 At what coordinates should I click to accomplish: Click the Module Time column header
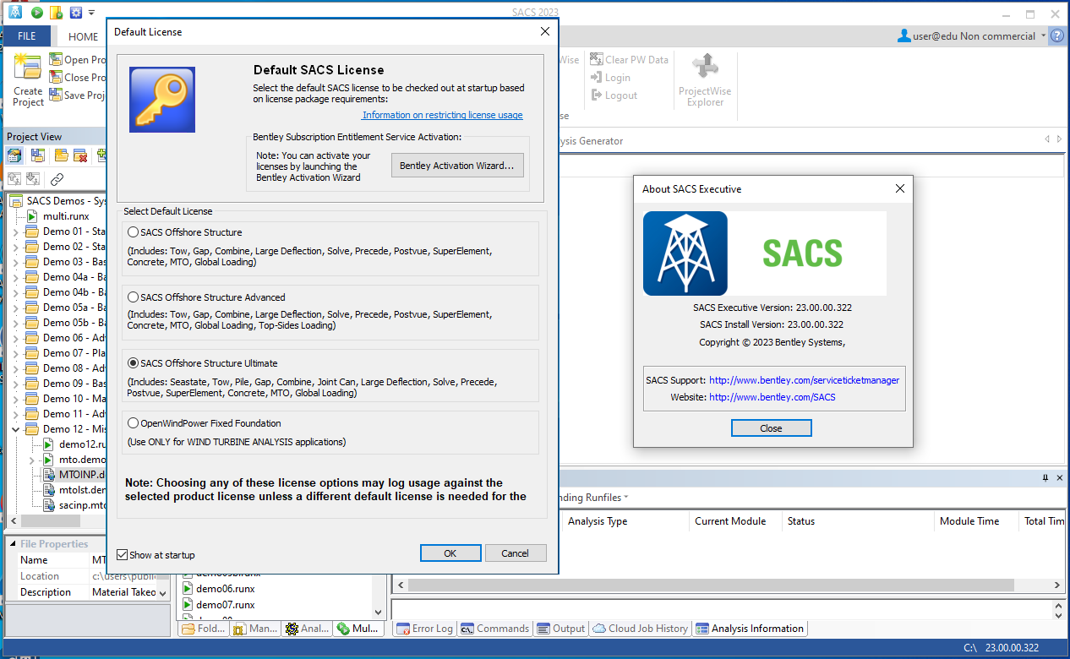pyautogui.click(x=969, y=521)
